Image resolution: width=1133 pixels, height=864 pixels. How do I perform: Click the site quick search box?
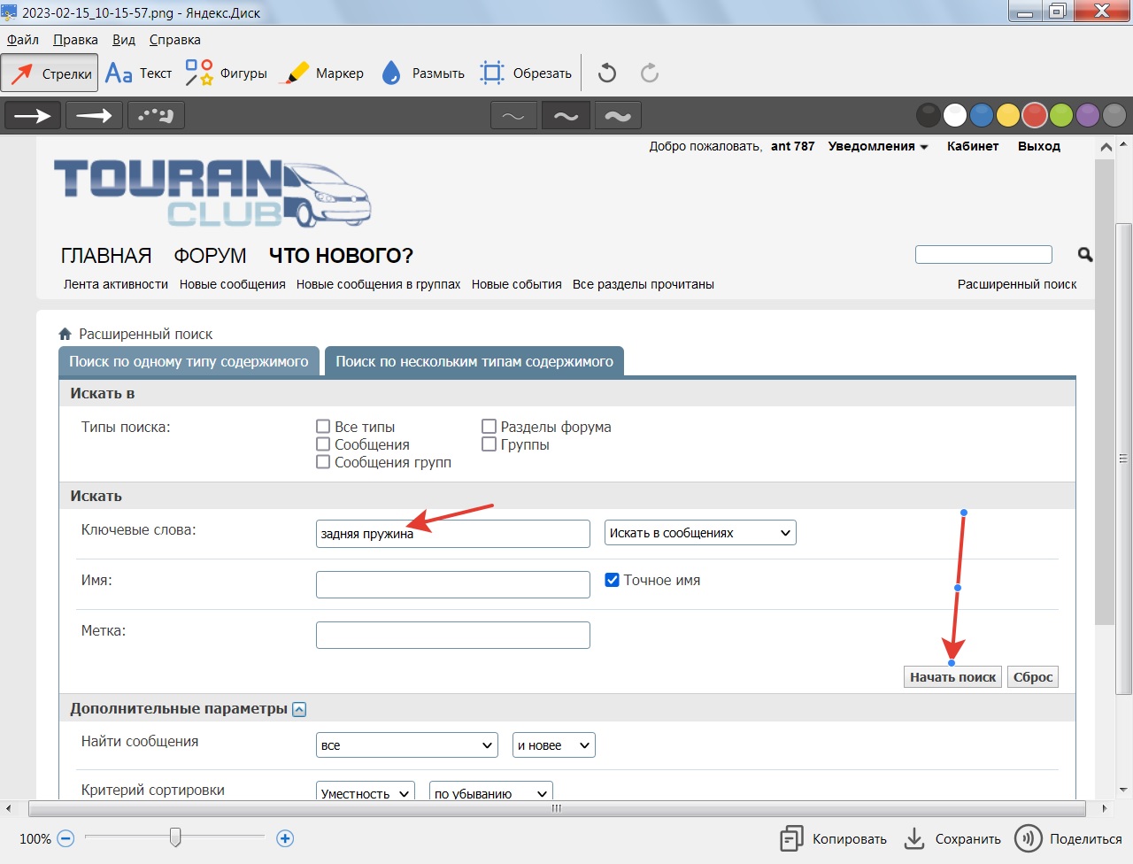click(983, 255)
